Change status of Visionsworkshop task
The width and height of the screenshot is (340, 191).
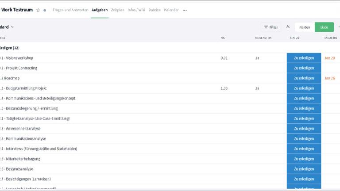(x=304, y=58)
